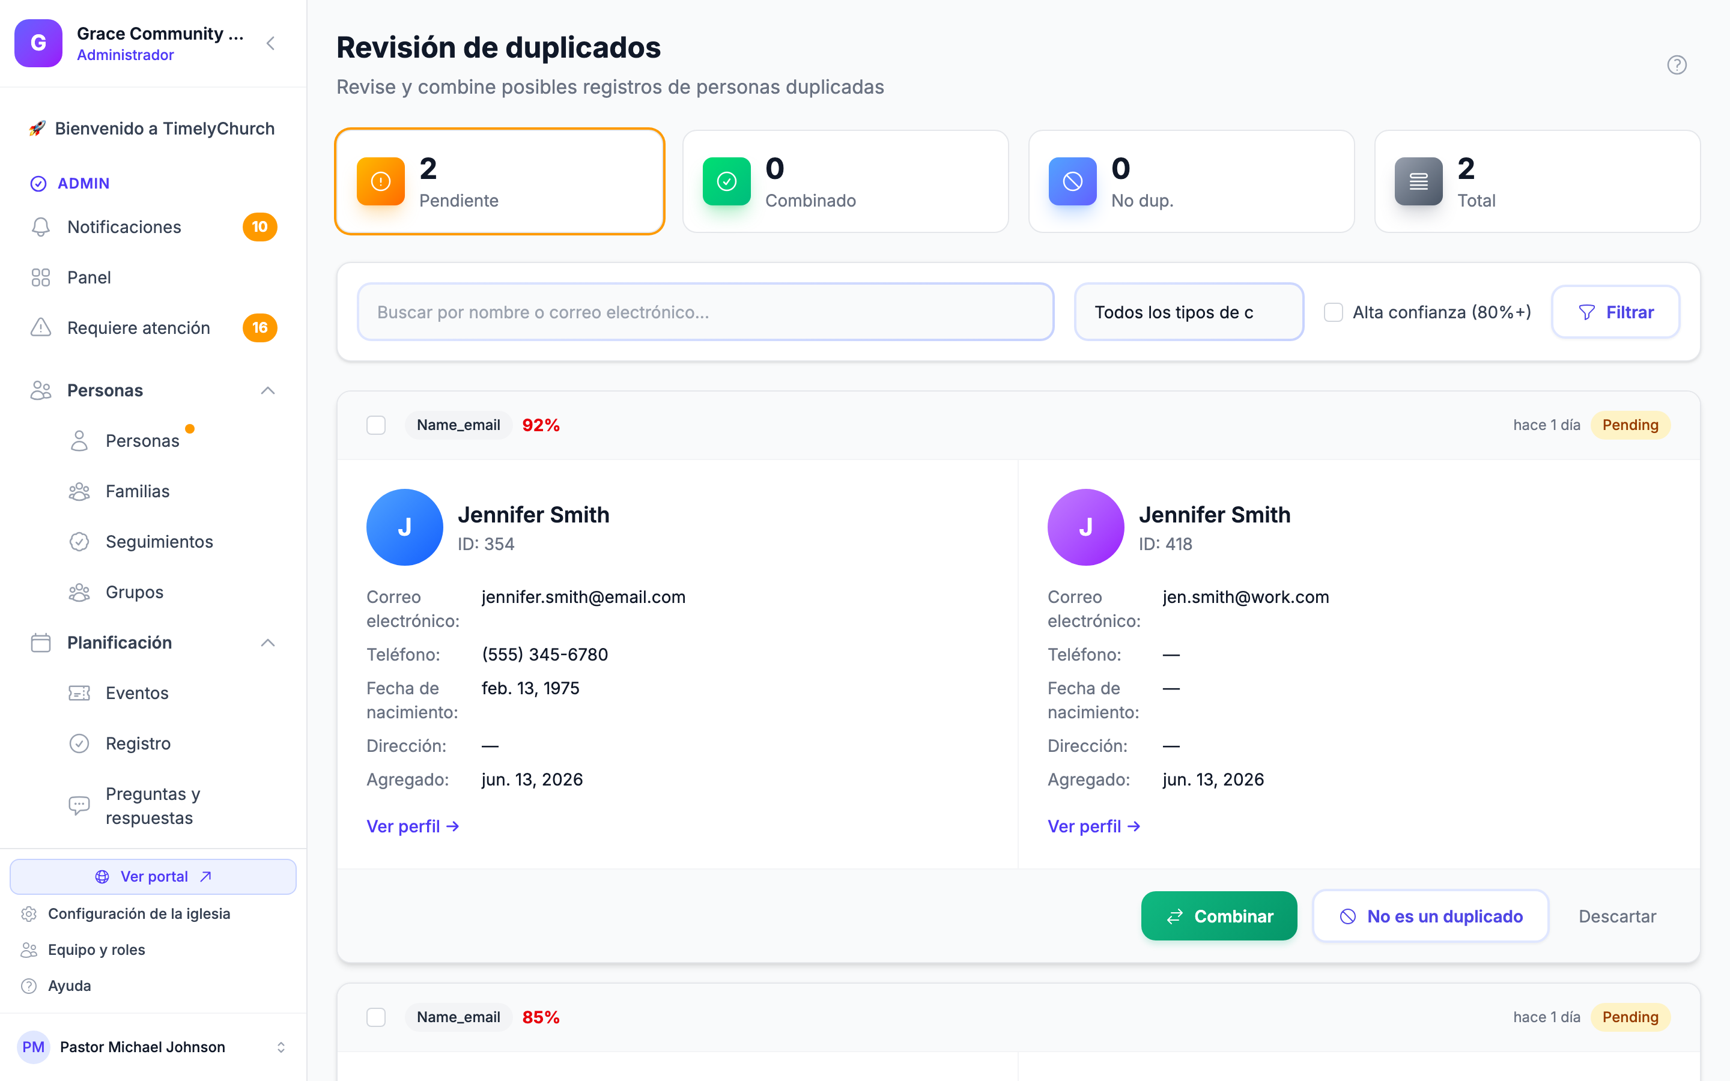Open Bienvenido a TimelyChurch link
Viewport: 1730px width, 1081px height.
(153, 129)
